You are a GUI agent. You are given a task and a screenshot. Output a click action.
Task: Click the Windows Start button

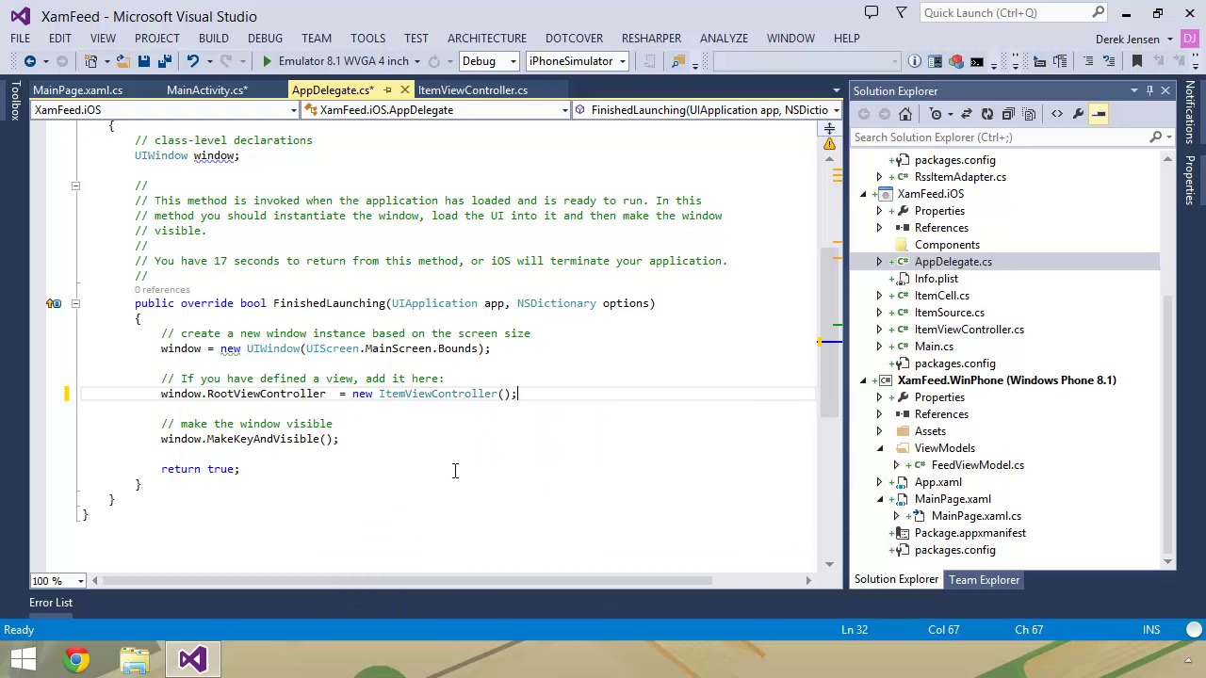click(x=23, y=659)
